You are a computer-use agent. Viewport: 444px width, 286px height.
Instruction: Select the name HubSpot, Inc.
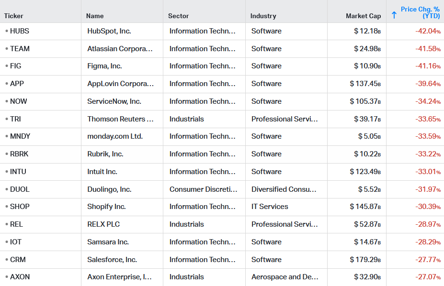click(109, 31)
